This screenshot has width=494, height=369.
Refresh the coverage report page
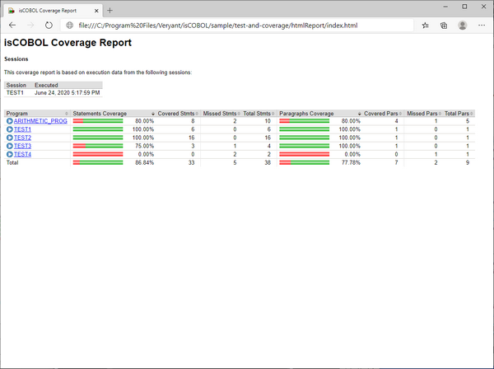(49, 26)
